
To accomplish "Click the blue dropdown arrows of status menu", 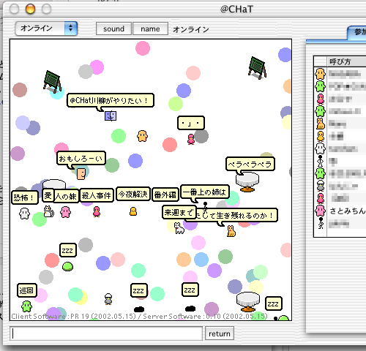I will pyautogui.click(x=71, y=29).
